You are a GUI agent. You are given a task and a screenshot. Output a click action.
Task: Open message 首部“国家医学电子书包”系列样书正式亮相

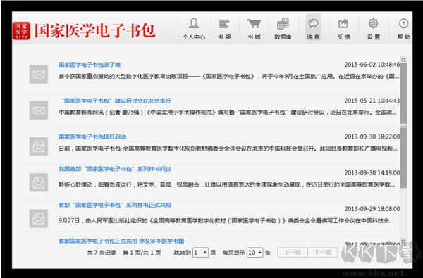pos(115,205)
